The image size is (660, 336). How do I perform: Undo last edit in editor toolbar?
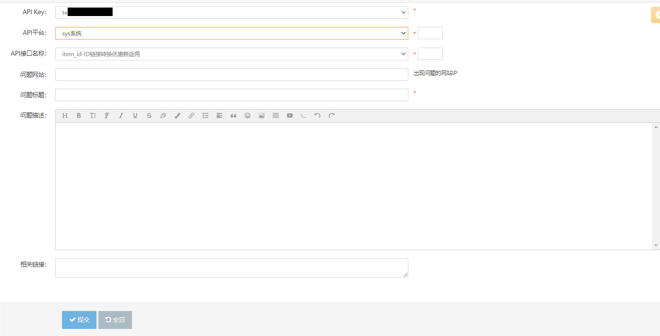pyautogui.click(x=317, y=116)
